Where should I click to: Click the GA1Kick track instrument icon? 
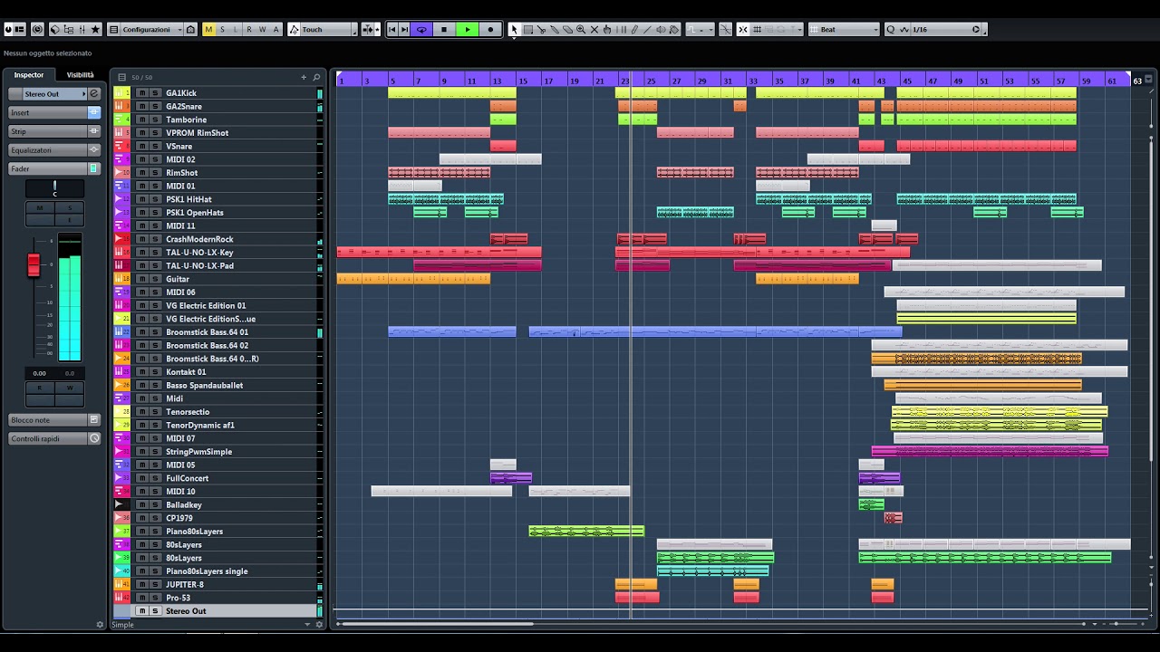[121, 93]
